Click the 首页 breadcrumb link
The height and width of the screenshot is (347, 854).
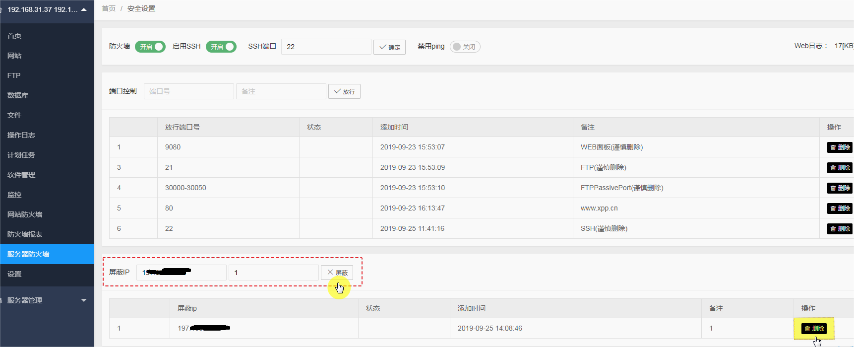[x=109, y=8]
